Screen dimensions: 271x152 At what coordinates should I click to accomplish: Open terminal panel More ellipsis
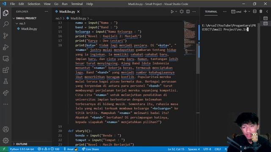click(224, 11)
